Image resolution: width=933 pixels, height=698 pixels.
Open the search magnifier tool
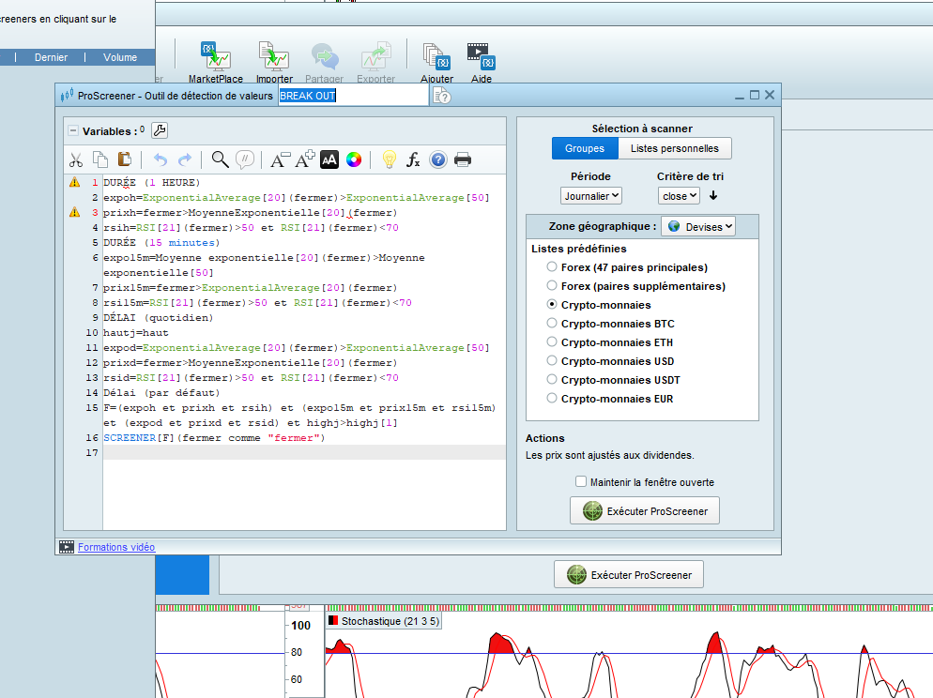220,159
